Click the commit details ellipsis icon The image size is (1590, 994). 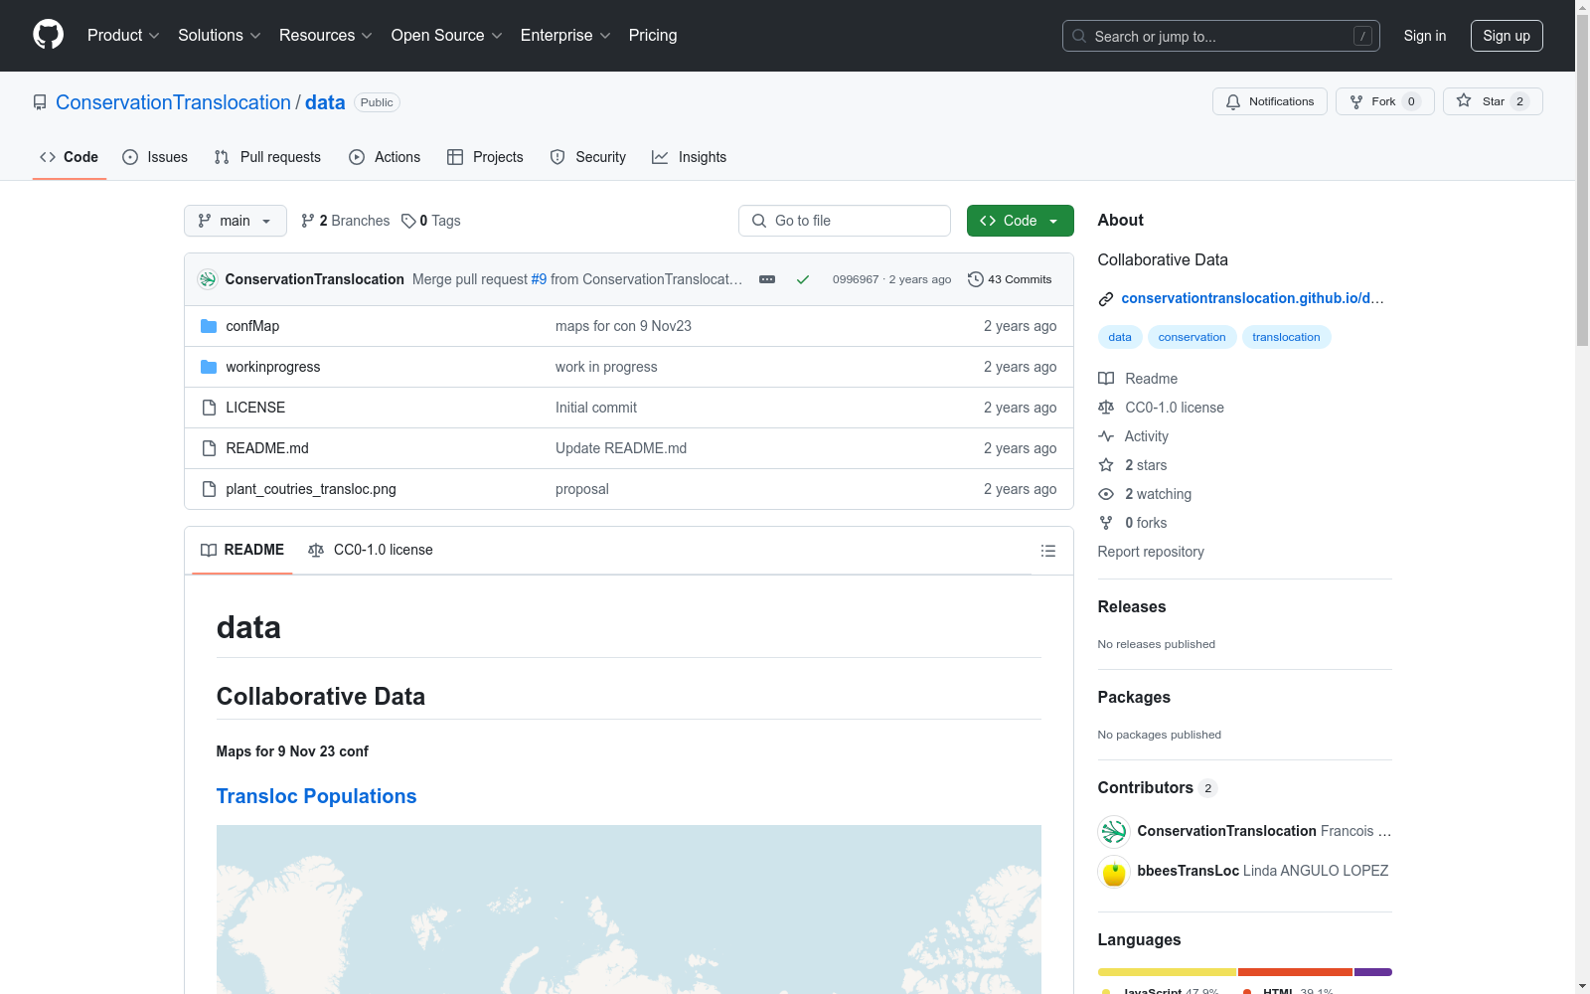[767, 279]
